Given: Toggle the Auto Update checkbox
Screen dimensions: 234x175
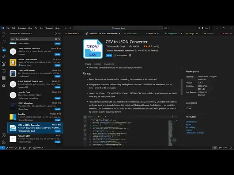Looking at the screenshot, I should (x=115, y=55).
